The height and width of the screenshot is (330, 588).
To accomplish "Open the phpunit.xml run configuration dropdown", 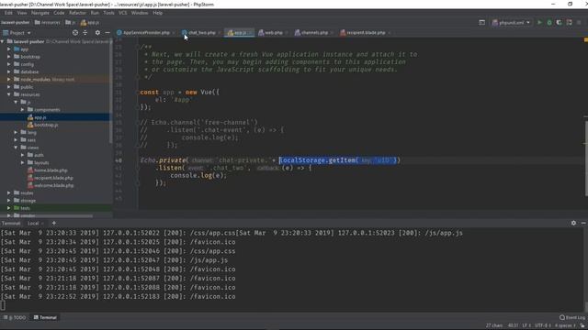I will coord(512,22).
